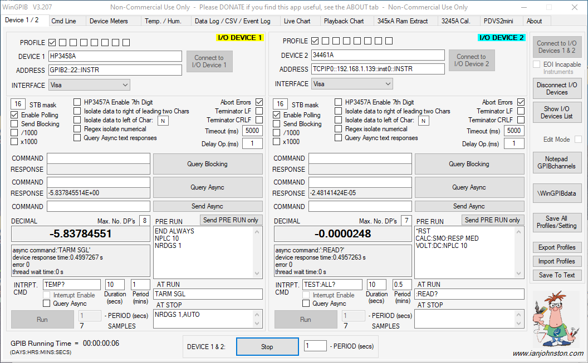This screenshot has width=588, height=363.
Task: Click Save All Profiles/Setting button
Action: (557, 222)
